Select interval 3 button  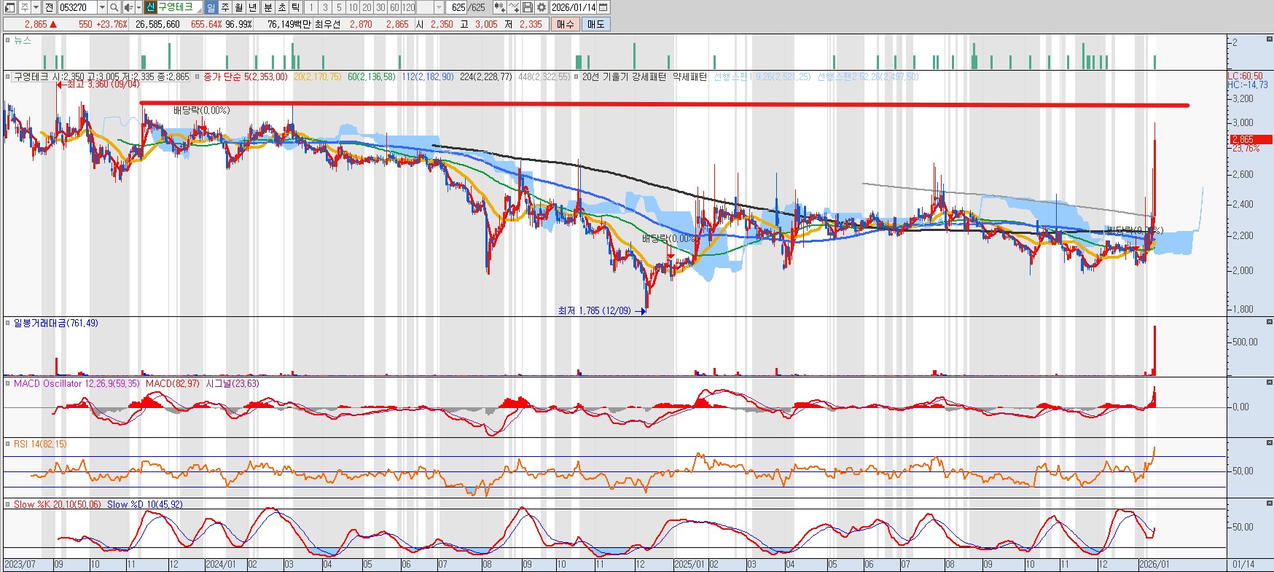[325, 7]
